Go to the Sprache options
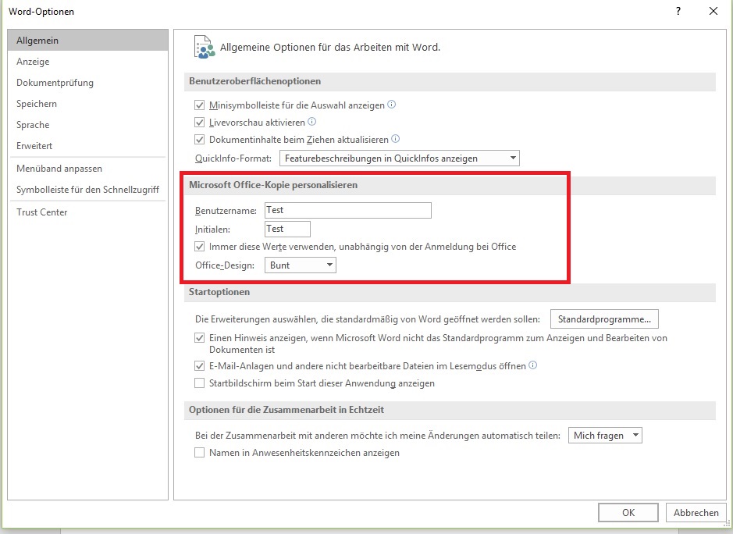 click(88, 124)
